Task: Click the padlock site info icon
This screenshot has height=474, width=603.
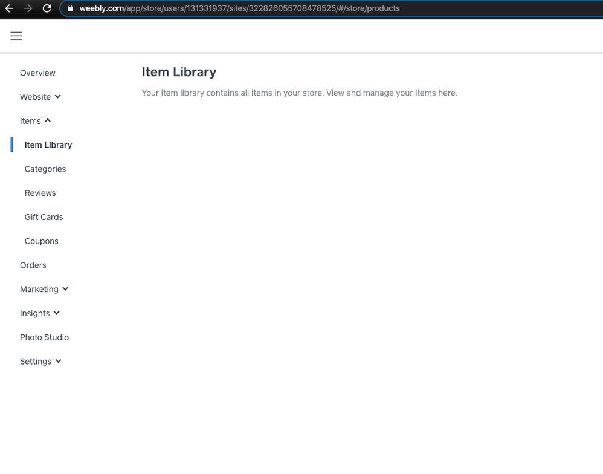Action: (71, 8)
